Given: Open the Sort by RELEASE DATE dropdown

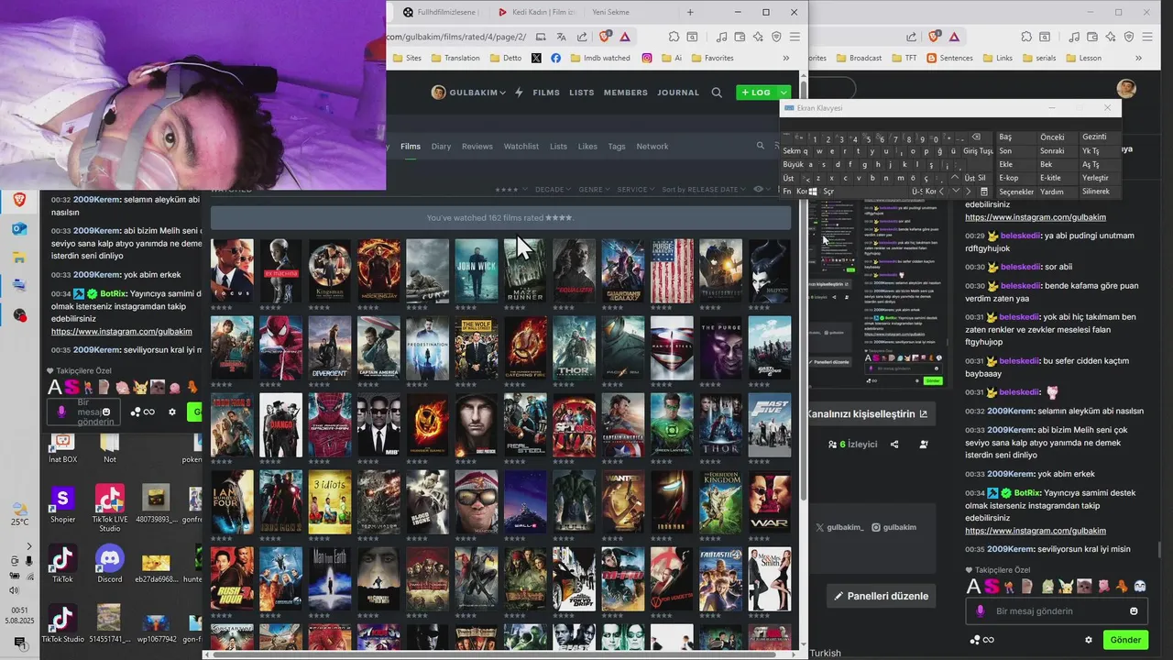Looking at the screenshot, I should (704, 190).
